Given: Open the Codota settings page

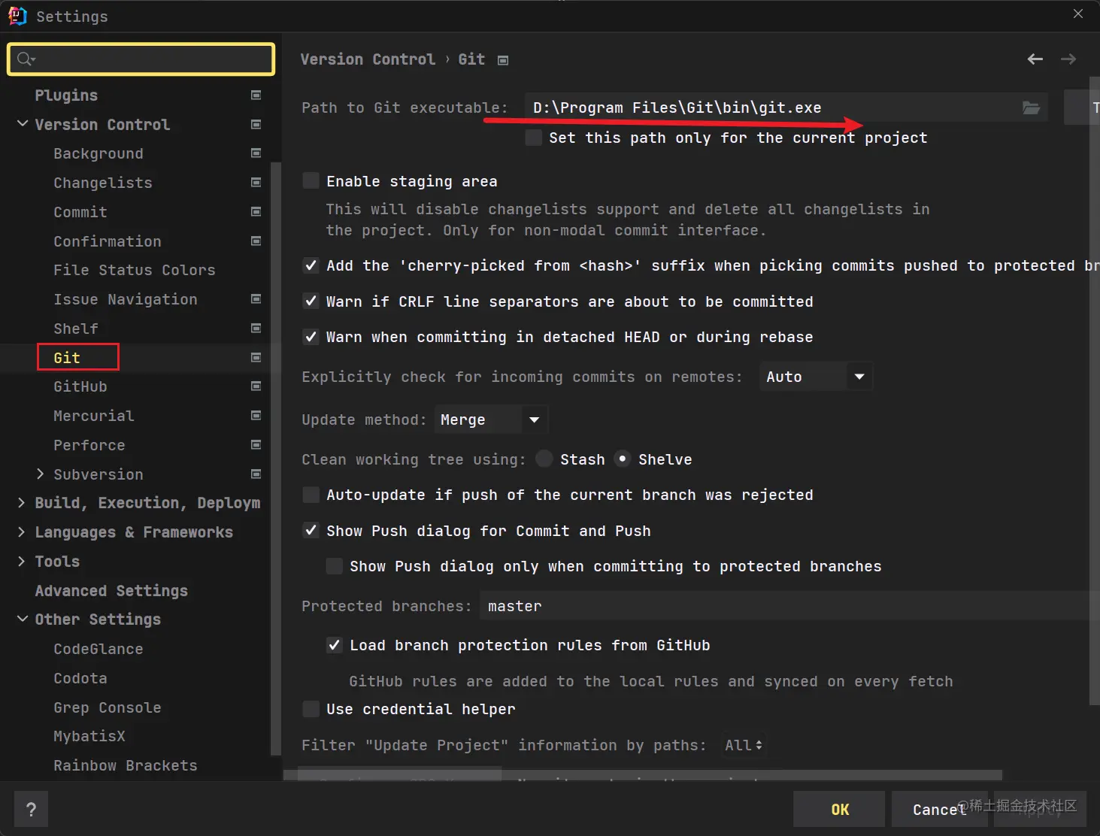Looking at the screenshot, I should coord(80,678).
